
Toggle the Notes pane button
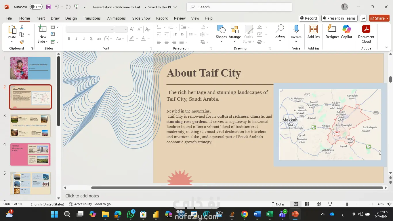(x=278, y=204)
